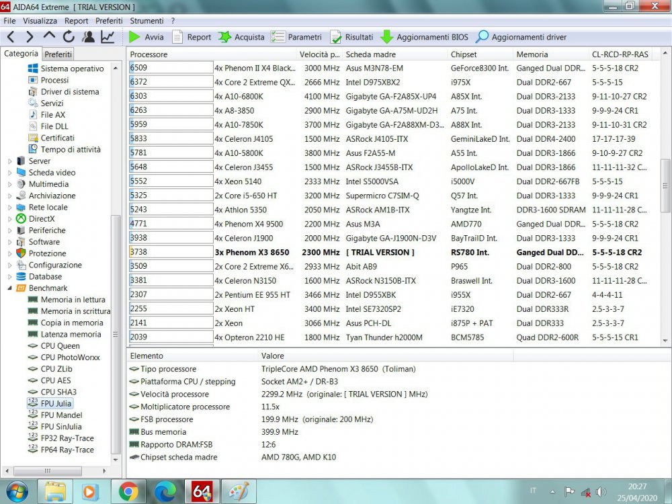Collapse the Benchmark tree node
Screen dimensions: 672x504
point(10,288)
